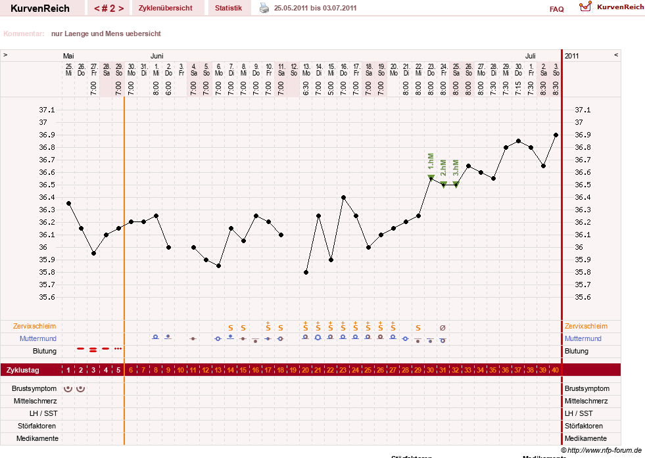Click the S mucus symbol on June 7
Screen dimensions: 645x458
point(231,328)
